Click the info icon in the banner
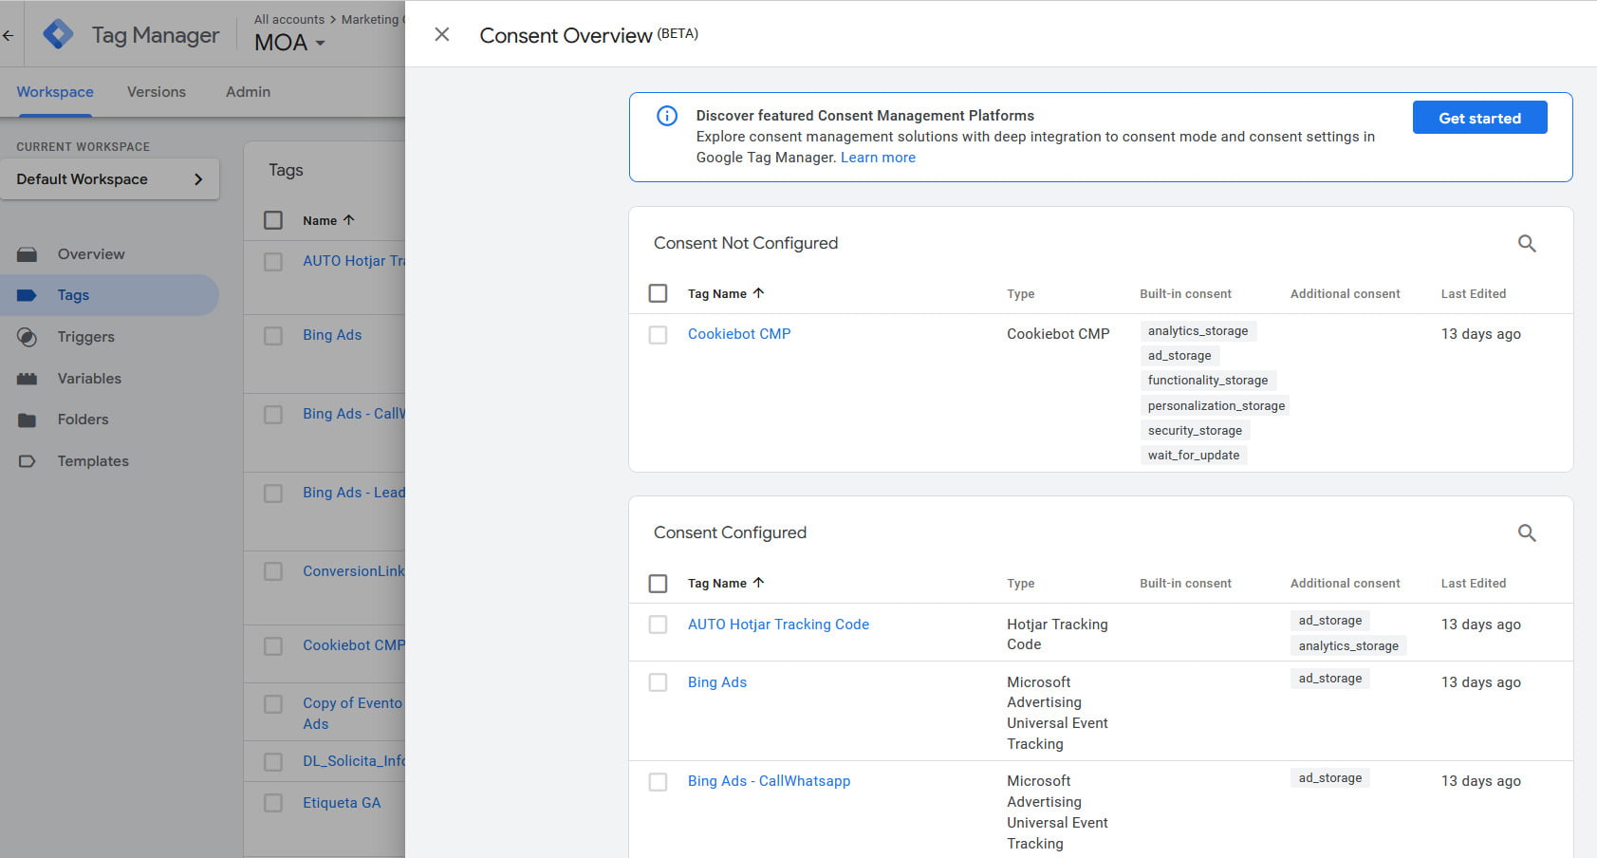The height and width of the screenshot is (858, 1597). coord(667,116)
